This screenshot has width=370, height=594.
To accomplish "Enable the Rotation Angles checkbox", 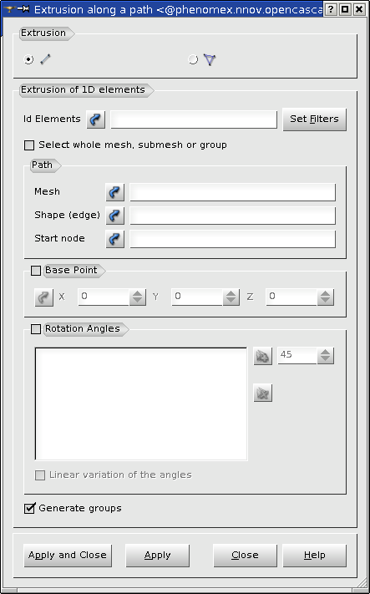I will click(x=36, y=329).
